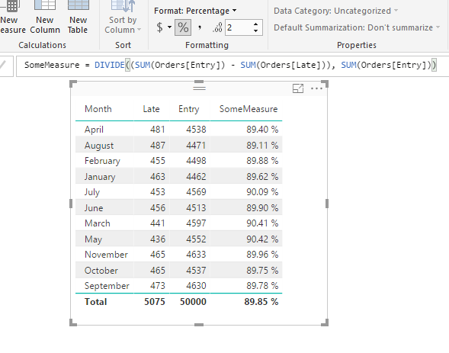This screenshot has height=353, width=449.
Task: Click the 89.85 % total value
Action: pyautogui.click(x=261, y=302)
